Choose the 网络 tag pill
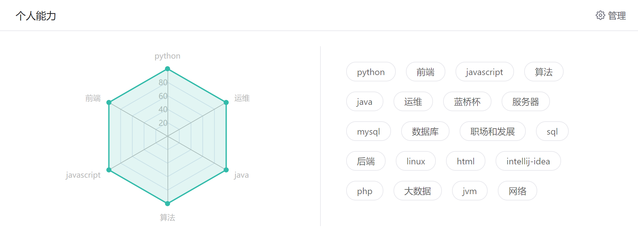Viewport: 638px width, 241px height. 517,191
